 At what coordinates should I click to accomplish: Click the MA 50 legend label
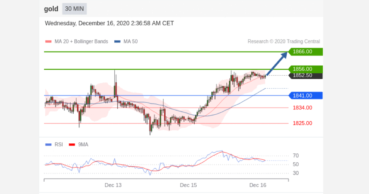pos(130,41)
